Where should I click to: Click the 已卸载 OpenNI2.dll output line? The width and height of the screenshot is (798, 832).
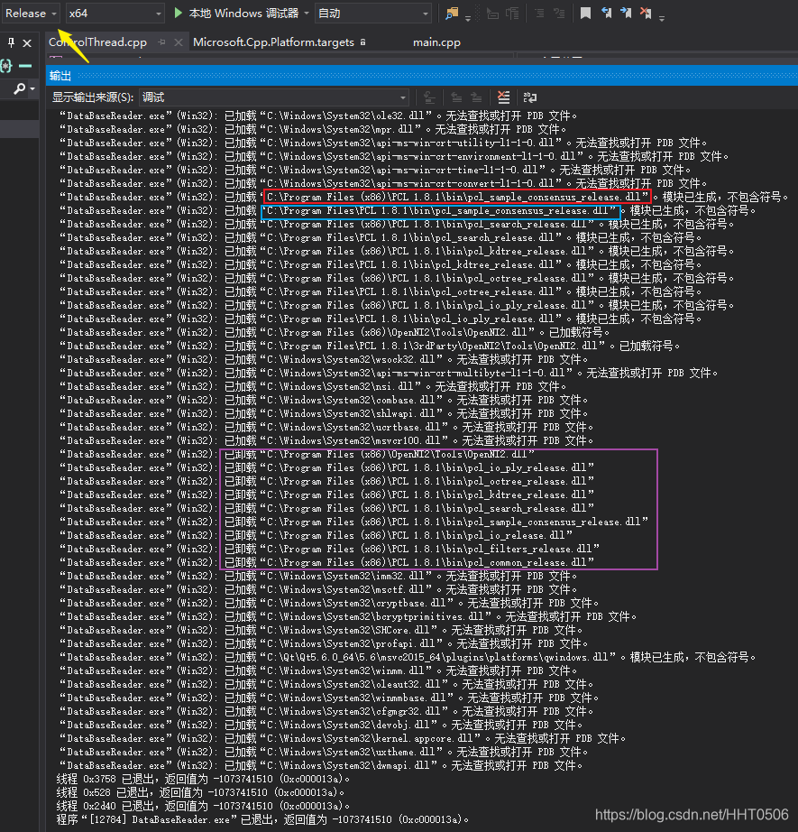click(297, 454)
